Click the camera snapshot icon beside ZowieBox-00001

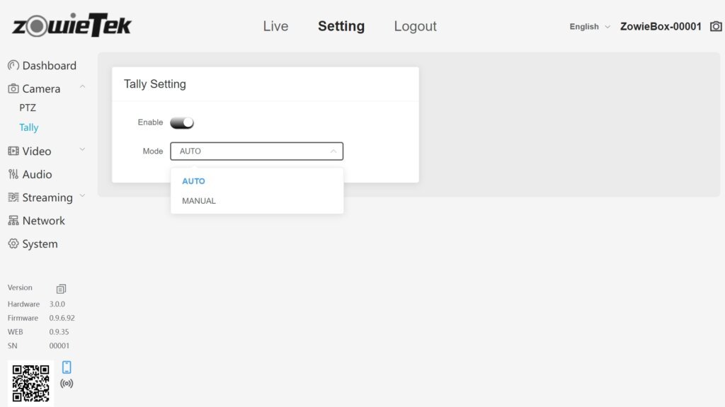(x=716, y=26)
